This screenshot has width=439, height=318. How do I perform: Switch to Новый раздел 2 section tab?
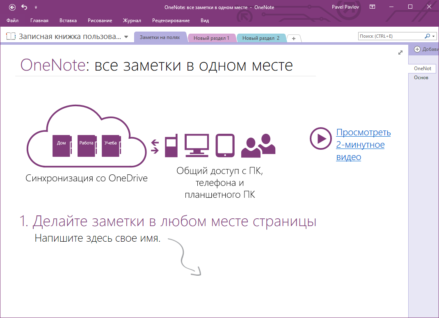[261, 38]
